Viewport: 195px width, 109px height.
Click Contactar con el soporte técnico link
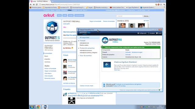[129, 84]
